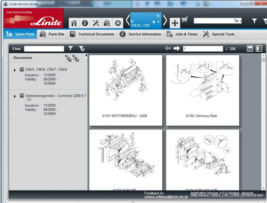267x203 pixels.
Task: Go to next page arrow
Action: click(x=176, y=48)
